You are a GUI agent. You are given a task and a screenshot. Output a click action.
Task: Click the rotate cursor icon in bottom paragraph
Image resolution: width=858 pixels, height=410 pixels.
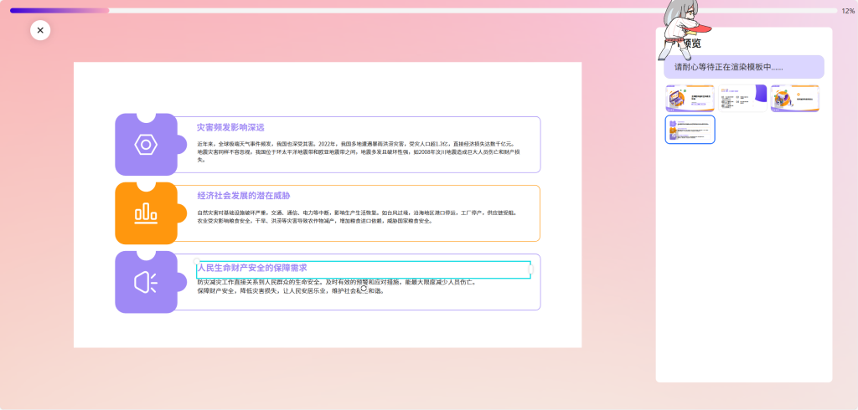click(364, 289)
